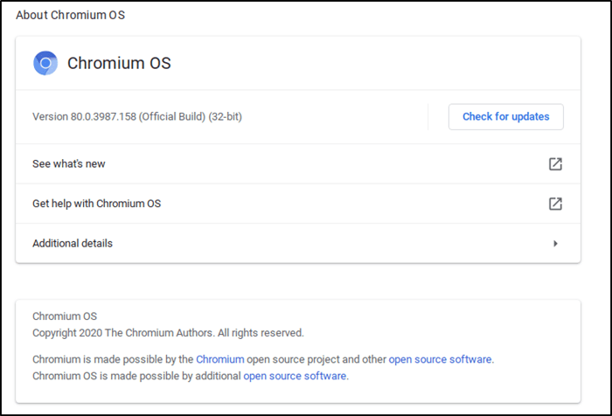Click 'Chromium OS is made possible by additional' text
This screenshot has width=612, height=416.
[x=136, y=376]
